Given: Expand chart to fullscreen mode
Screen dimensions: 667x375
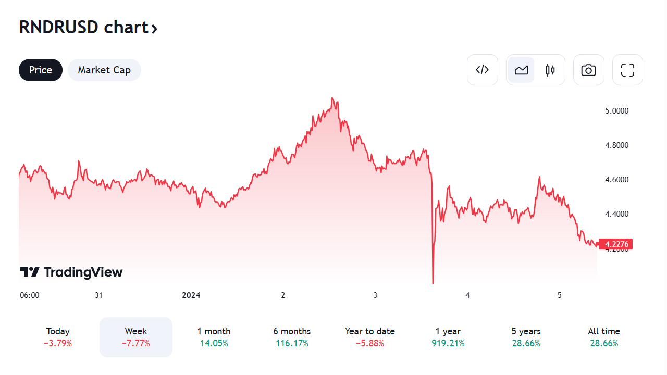Looking at the screenshot, I should [627, 70].
